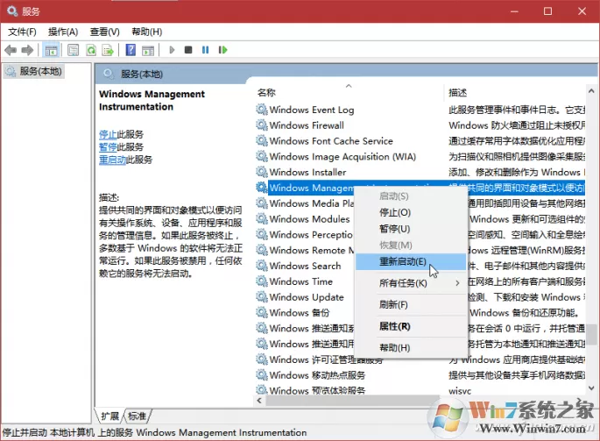Switch to the 标准 tab
Viewport: 600px width, 441px height.
pos(137,416)
